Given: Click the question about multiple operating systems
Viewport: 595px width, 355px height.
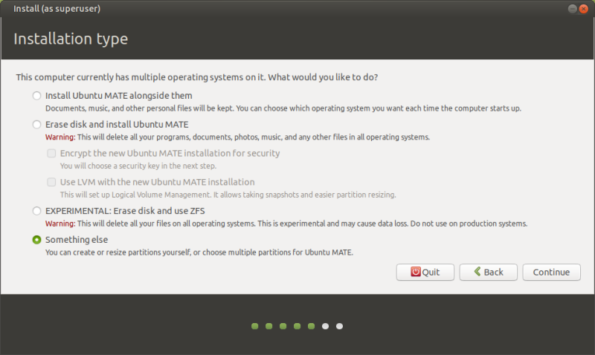Looking at the screenshot, I should pos(197,77).
